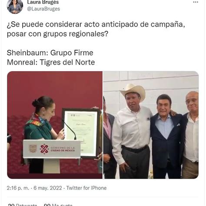
Task: Click the "Monreal: Tigres del Norte" text line
Action: (51, 62)
